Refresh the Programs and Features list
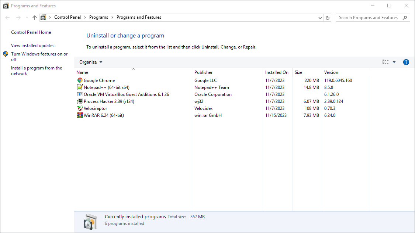 click(328, 18)
